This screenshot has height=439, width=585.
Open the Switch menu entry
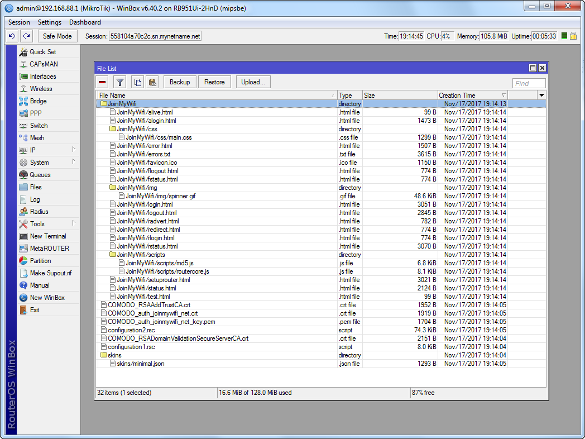(x=49, y=126)
